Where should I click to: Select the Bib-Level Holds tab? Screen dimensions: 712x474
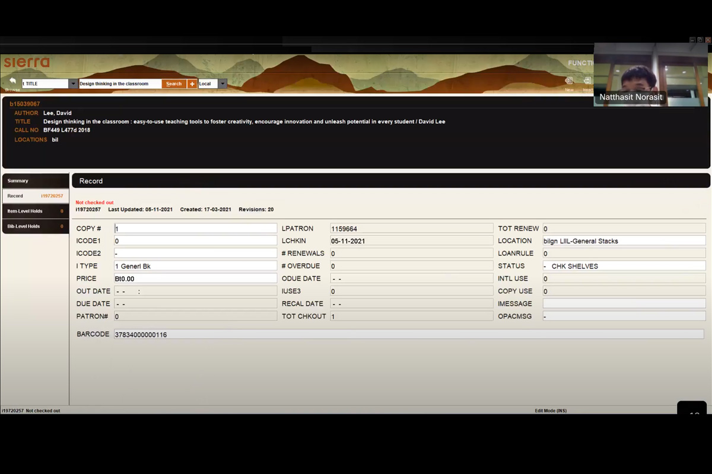[36, 226]
